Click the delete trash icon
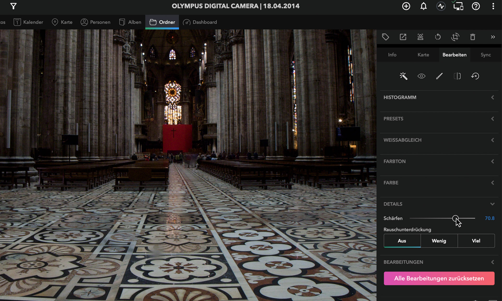The image size is (502, 301). (473, 37)
